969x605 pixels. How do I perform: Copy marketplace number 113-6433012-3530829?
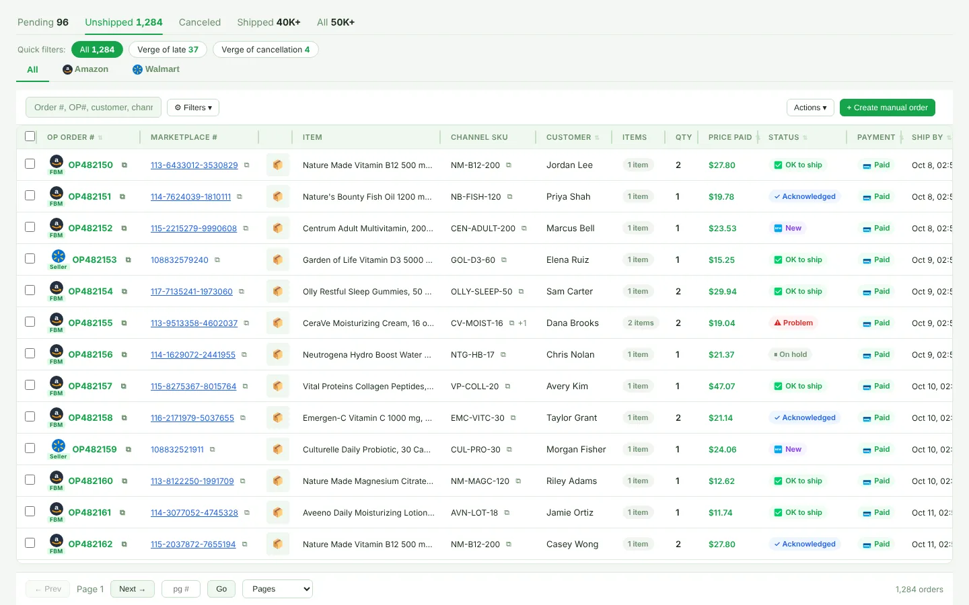pyautogui.click(x=247, y=165)
